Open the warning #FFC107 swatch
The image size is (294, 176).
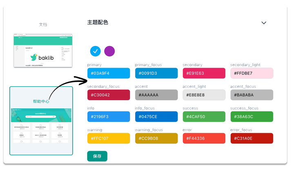(109, 138)
